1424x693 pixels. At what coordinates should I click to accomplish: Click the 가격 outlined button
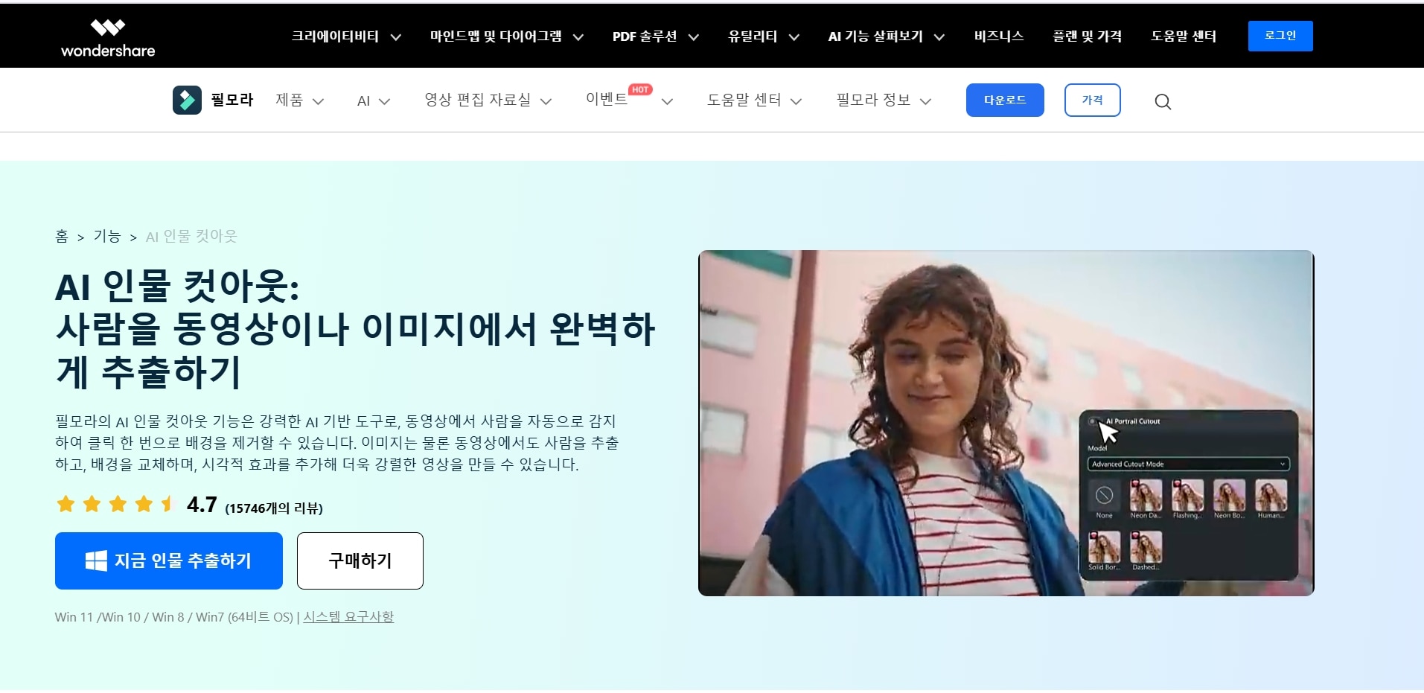[1093, 100]
